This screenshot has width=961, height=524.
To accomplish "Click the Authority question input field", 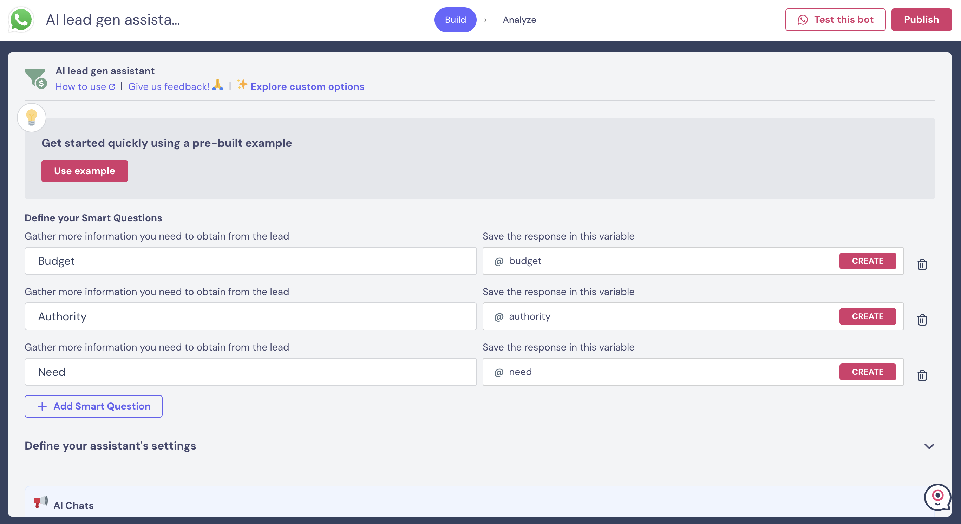I will pyautogui.click(x=251, y=316).
